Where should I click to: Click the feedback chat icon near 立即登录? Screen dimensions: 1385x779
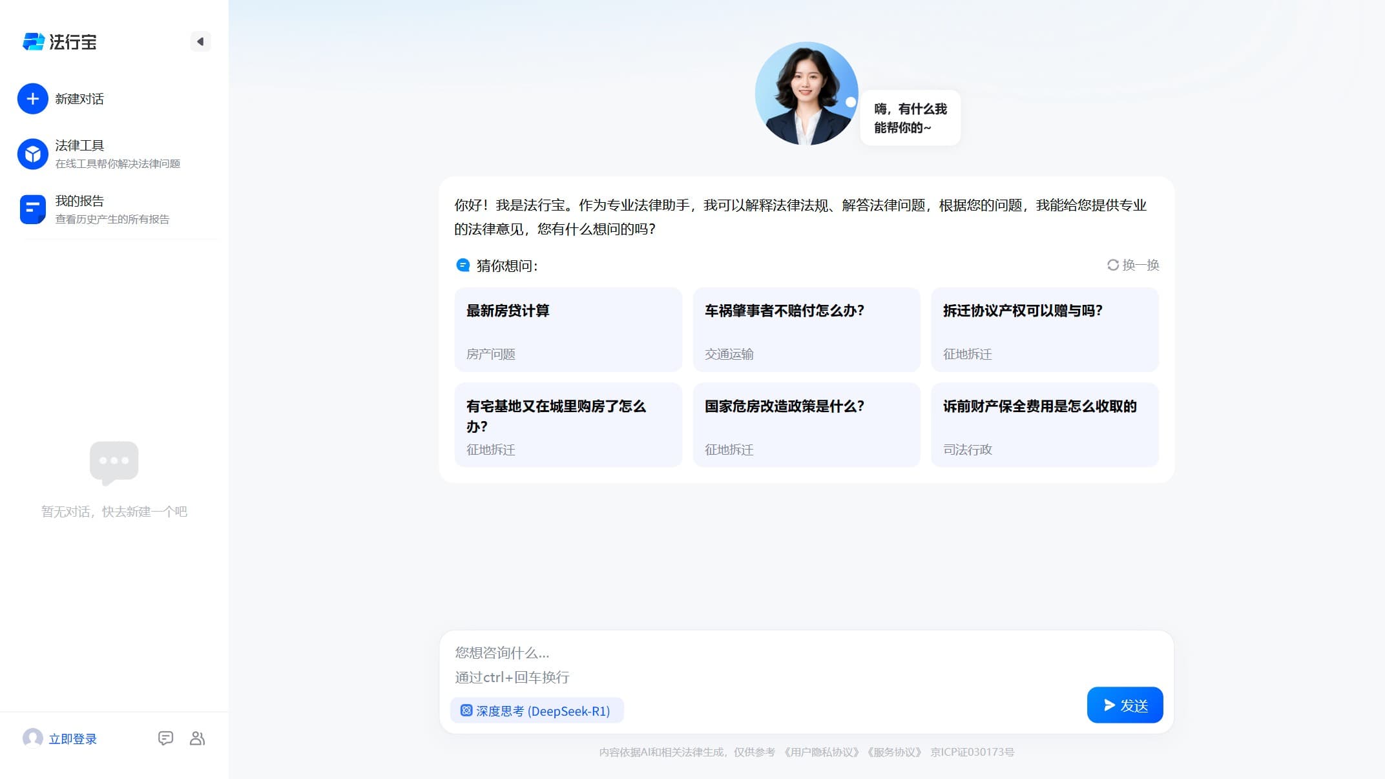(167, 738)
